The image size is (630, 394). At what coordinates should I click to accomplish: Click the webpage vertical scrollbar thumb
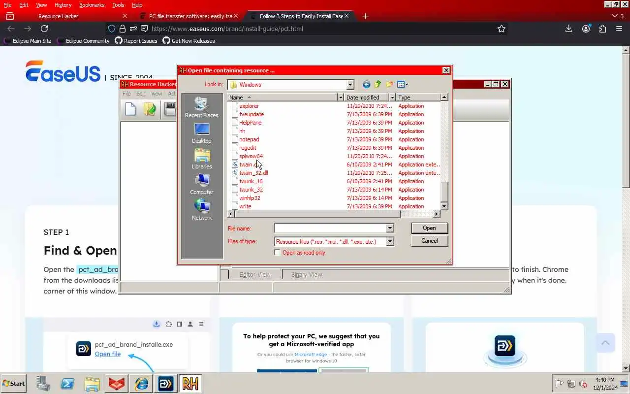click(x=626, y=121)
